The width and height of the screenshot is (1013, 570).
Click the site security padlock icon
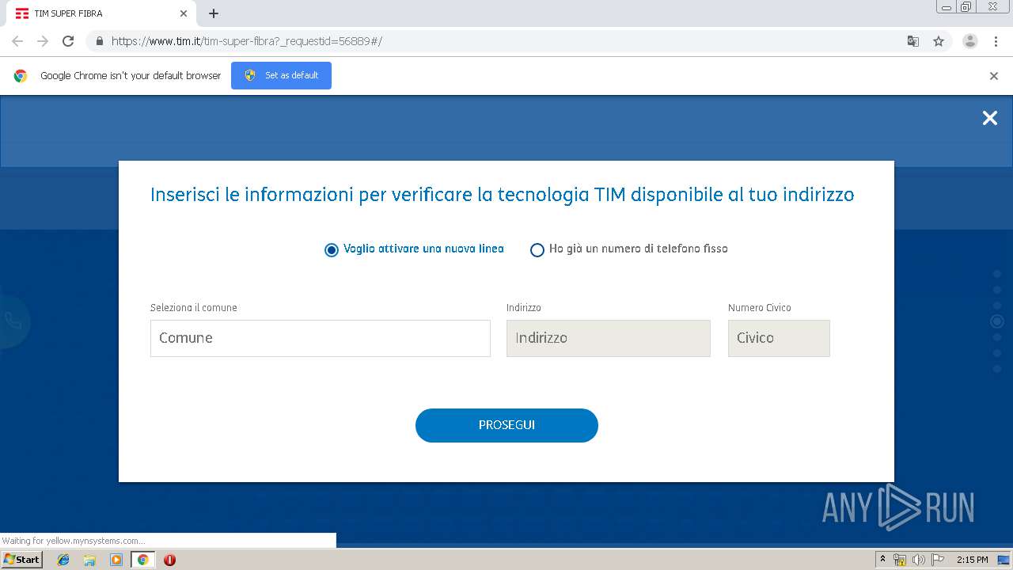[x=100, y=41]
